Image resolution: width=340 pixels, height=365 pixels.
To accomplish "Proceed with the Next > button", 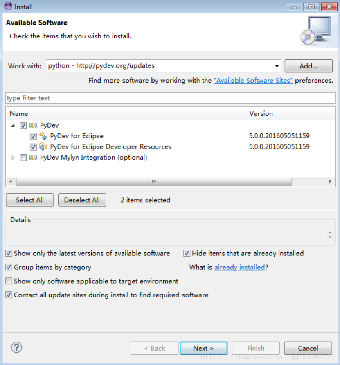I will point(203,348).
